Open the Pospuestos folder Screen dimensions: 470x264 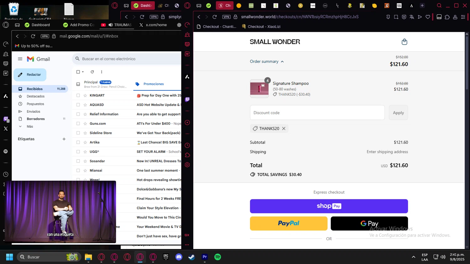pos(35,104)
